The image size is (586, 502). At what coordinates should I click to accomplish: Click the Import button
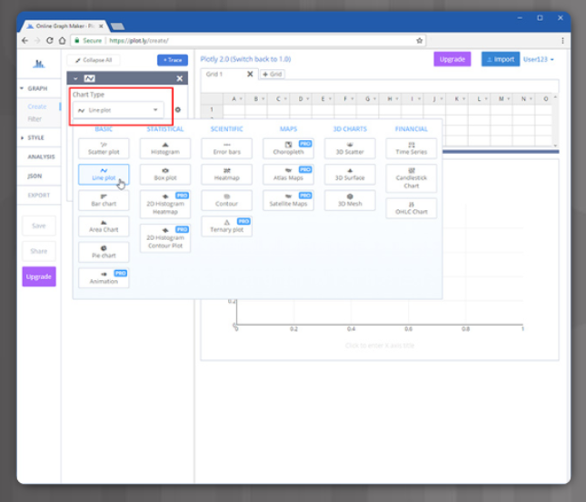[x=501, y=59]
